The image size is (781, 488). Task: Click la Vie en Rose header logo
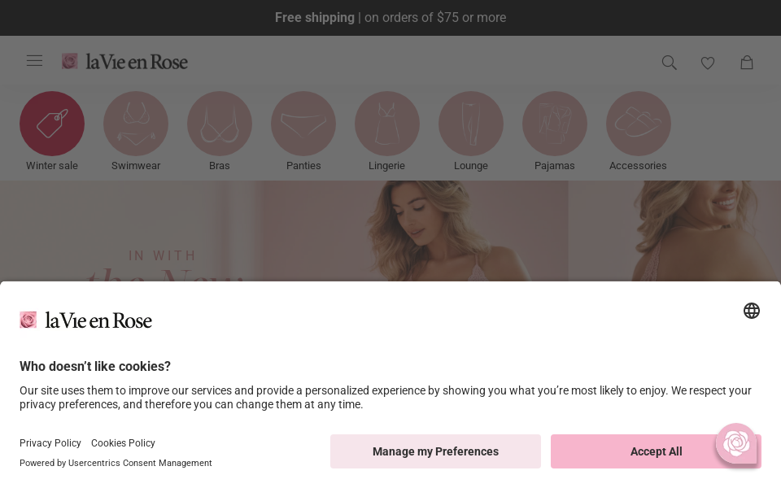(x=125, y=62)
